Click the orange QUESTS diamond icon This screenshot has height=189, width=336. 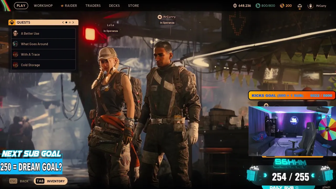coord(12,22)
